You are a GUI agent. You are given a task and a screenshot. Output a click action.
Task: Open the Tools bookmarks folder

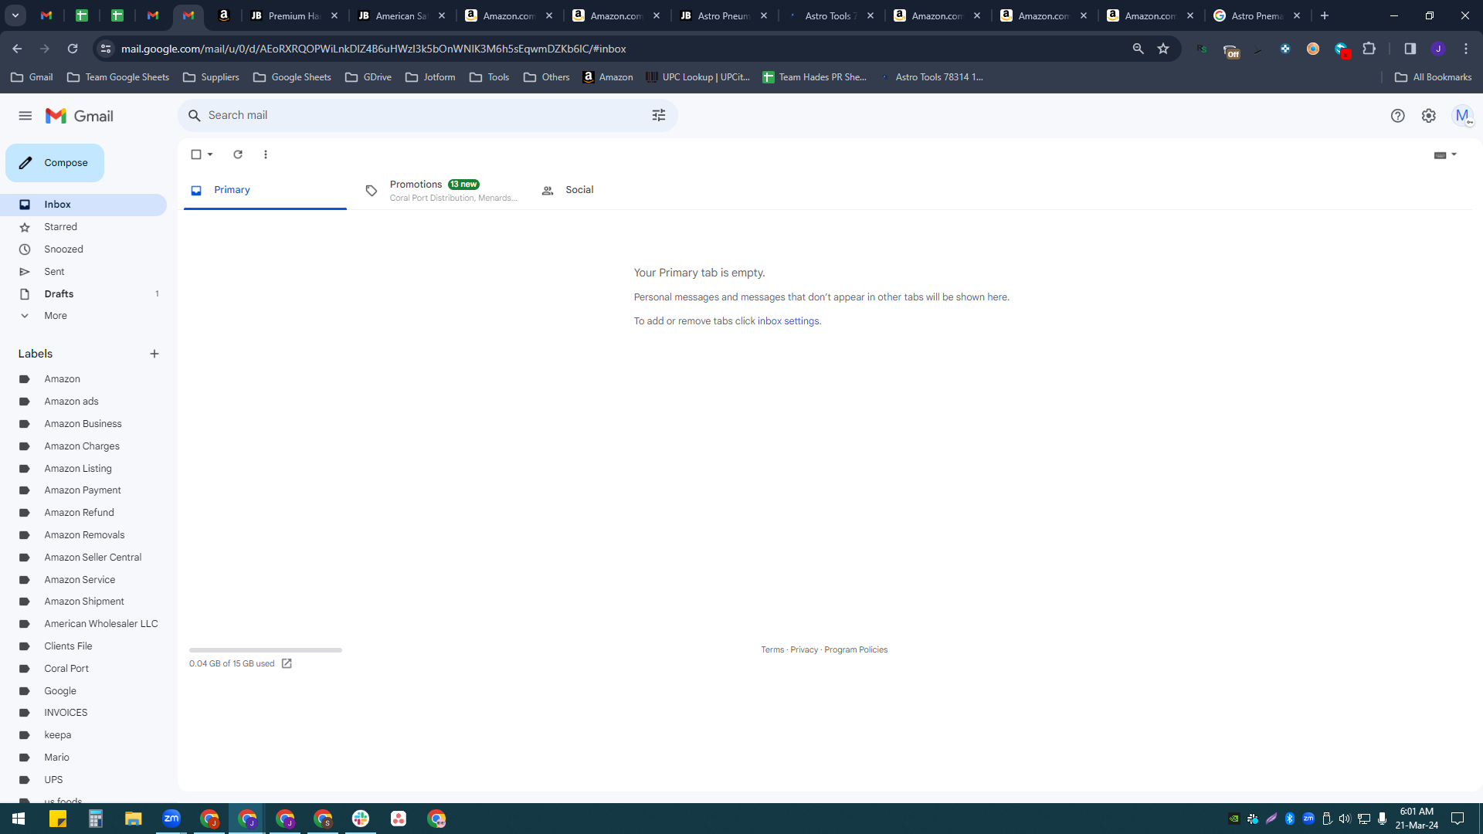point(489,77)
